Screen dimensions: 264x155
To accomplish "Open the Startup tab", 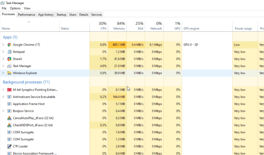I will coord(61,15).
